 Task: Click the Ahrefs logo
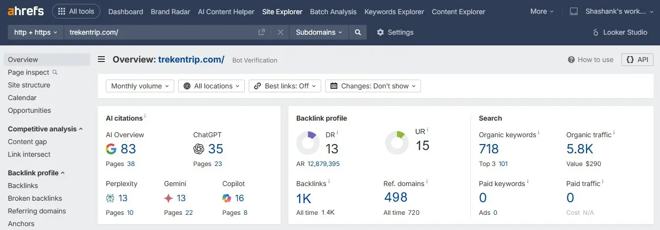25,11
